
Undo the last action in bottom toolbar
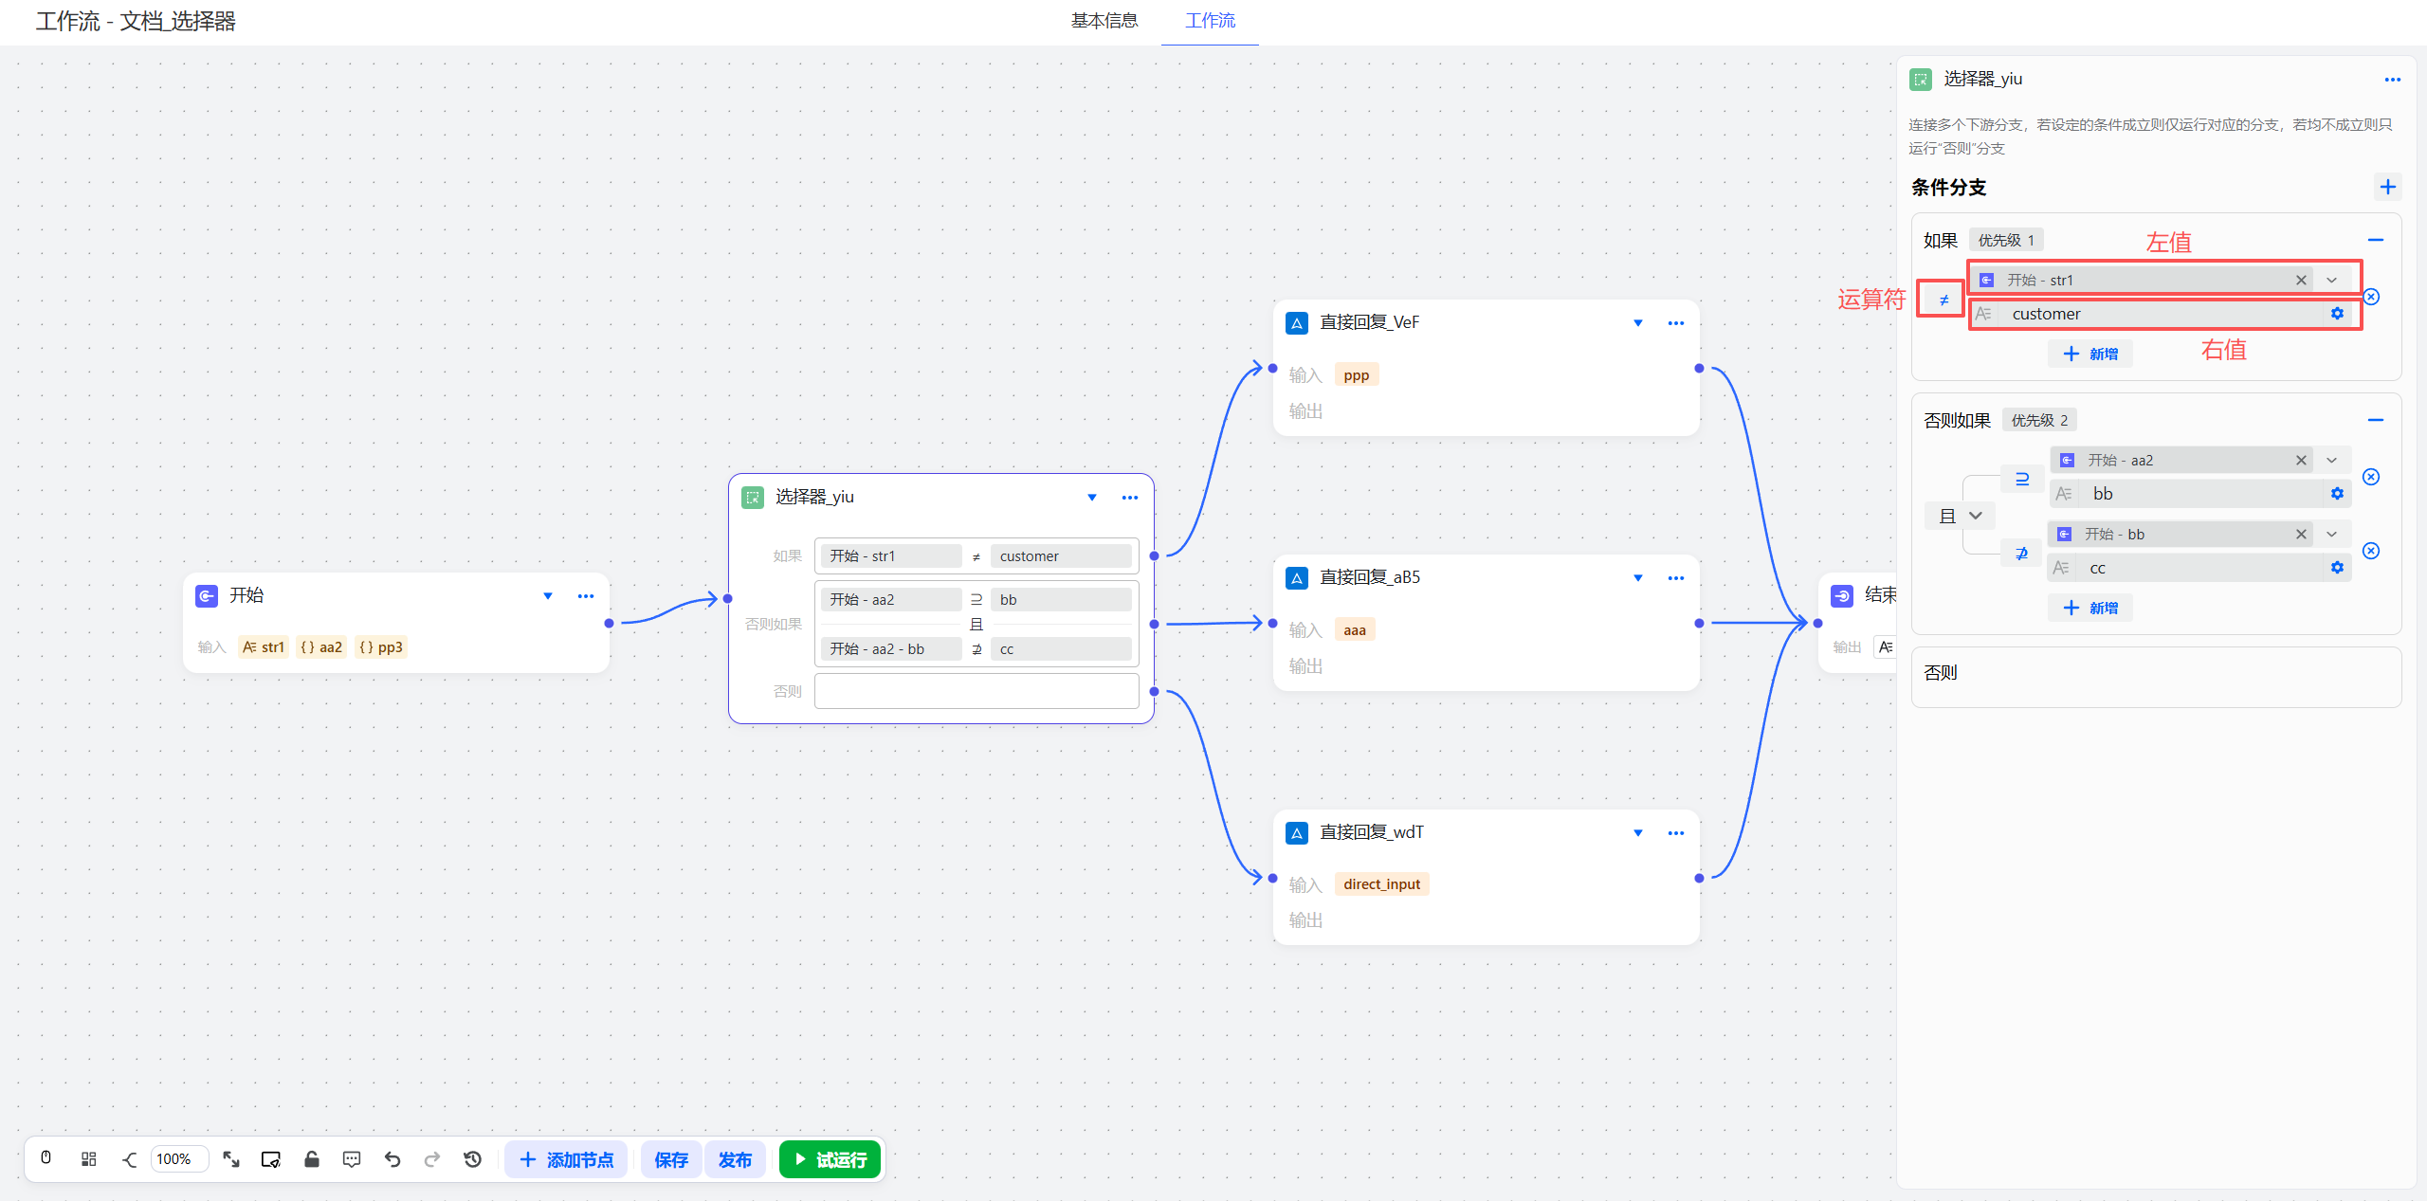coord(392,1158)
